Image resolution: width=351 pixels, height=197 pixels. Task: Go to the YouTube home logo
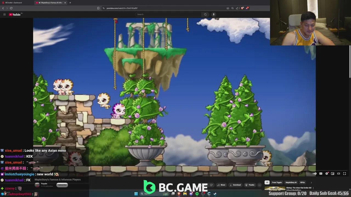coord(15,15)
